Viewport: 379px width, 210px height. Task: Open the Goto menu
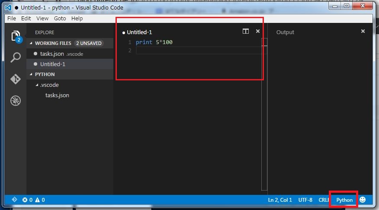coord(60,18)
